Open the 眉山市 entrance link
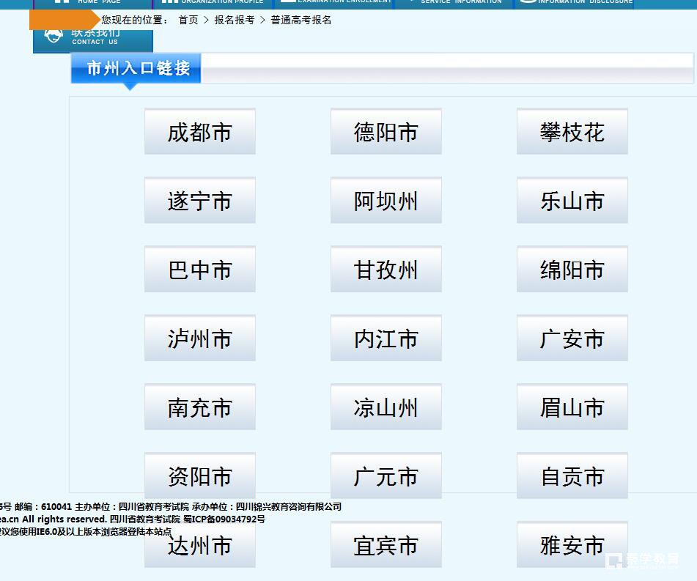The image size is (697, 581). click(572, 407)
